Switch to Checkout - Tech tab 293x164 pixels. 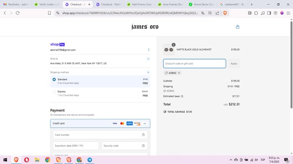click(109, 4)
